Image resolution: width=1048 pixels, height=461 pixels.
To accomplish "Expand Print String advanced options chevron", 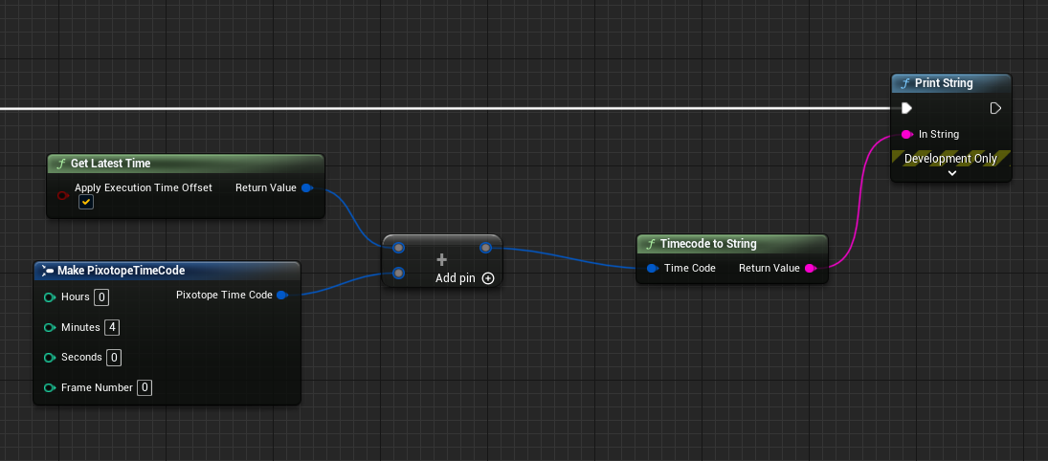I will click(x=951, y=174).
